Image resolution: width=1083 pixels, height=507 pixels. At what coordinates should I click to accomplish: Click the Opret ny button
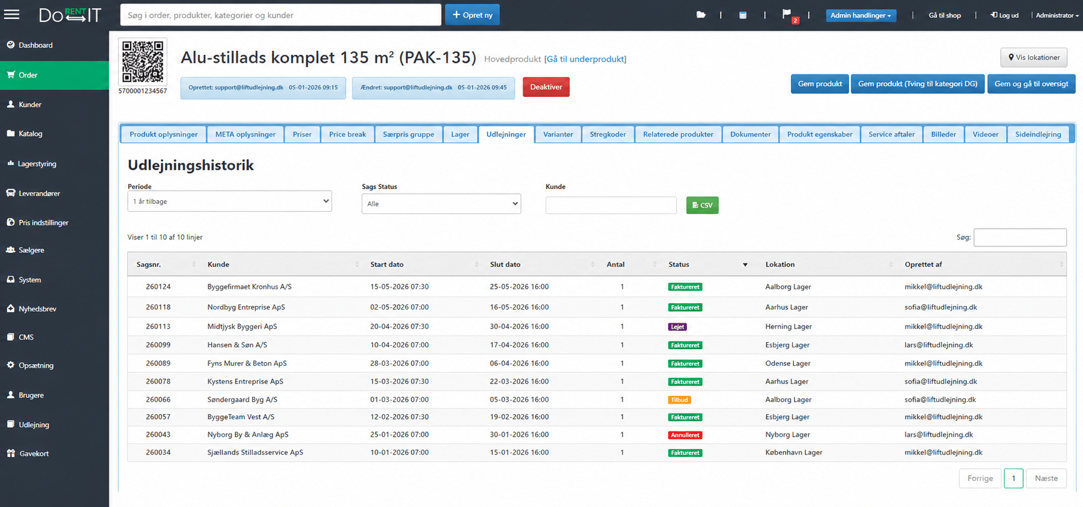click(472, 15)
